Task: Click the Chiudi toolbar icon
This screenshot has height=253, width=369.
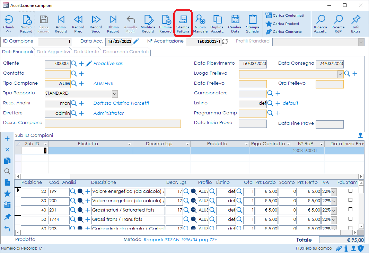Action: 9,24
